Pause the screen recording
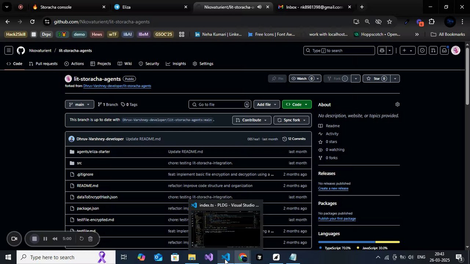This screenshot has height=264, width=470. tap(45, 239)
